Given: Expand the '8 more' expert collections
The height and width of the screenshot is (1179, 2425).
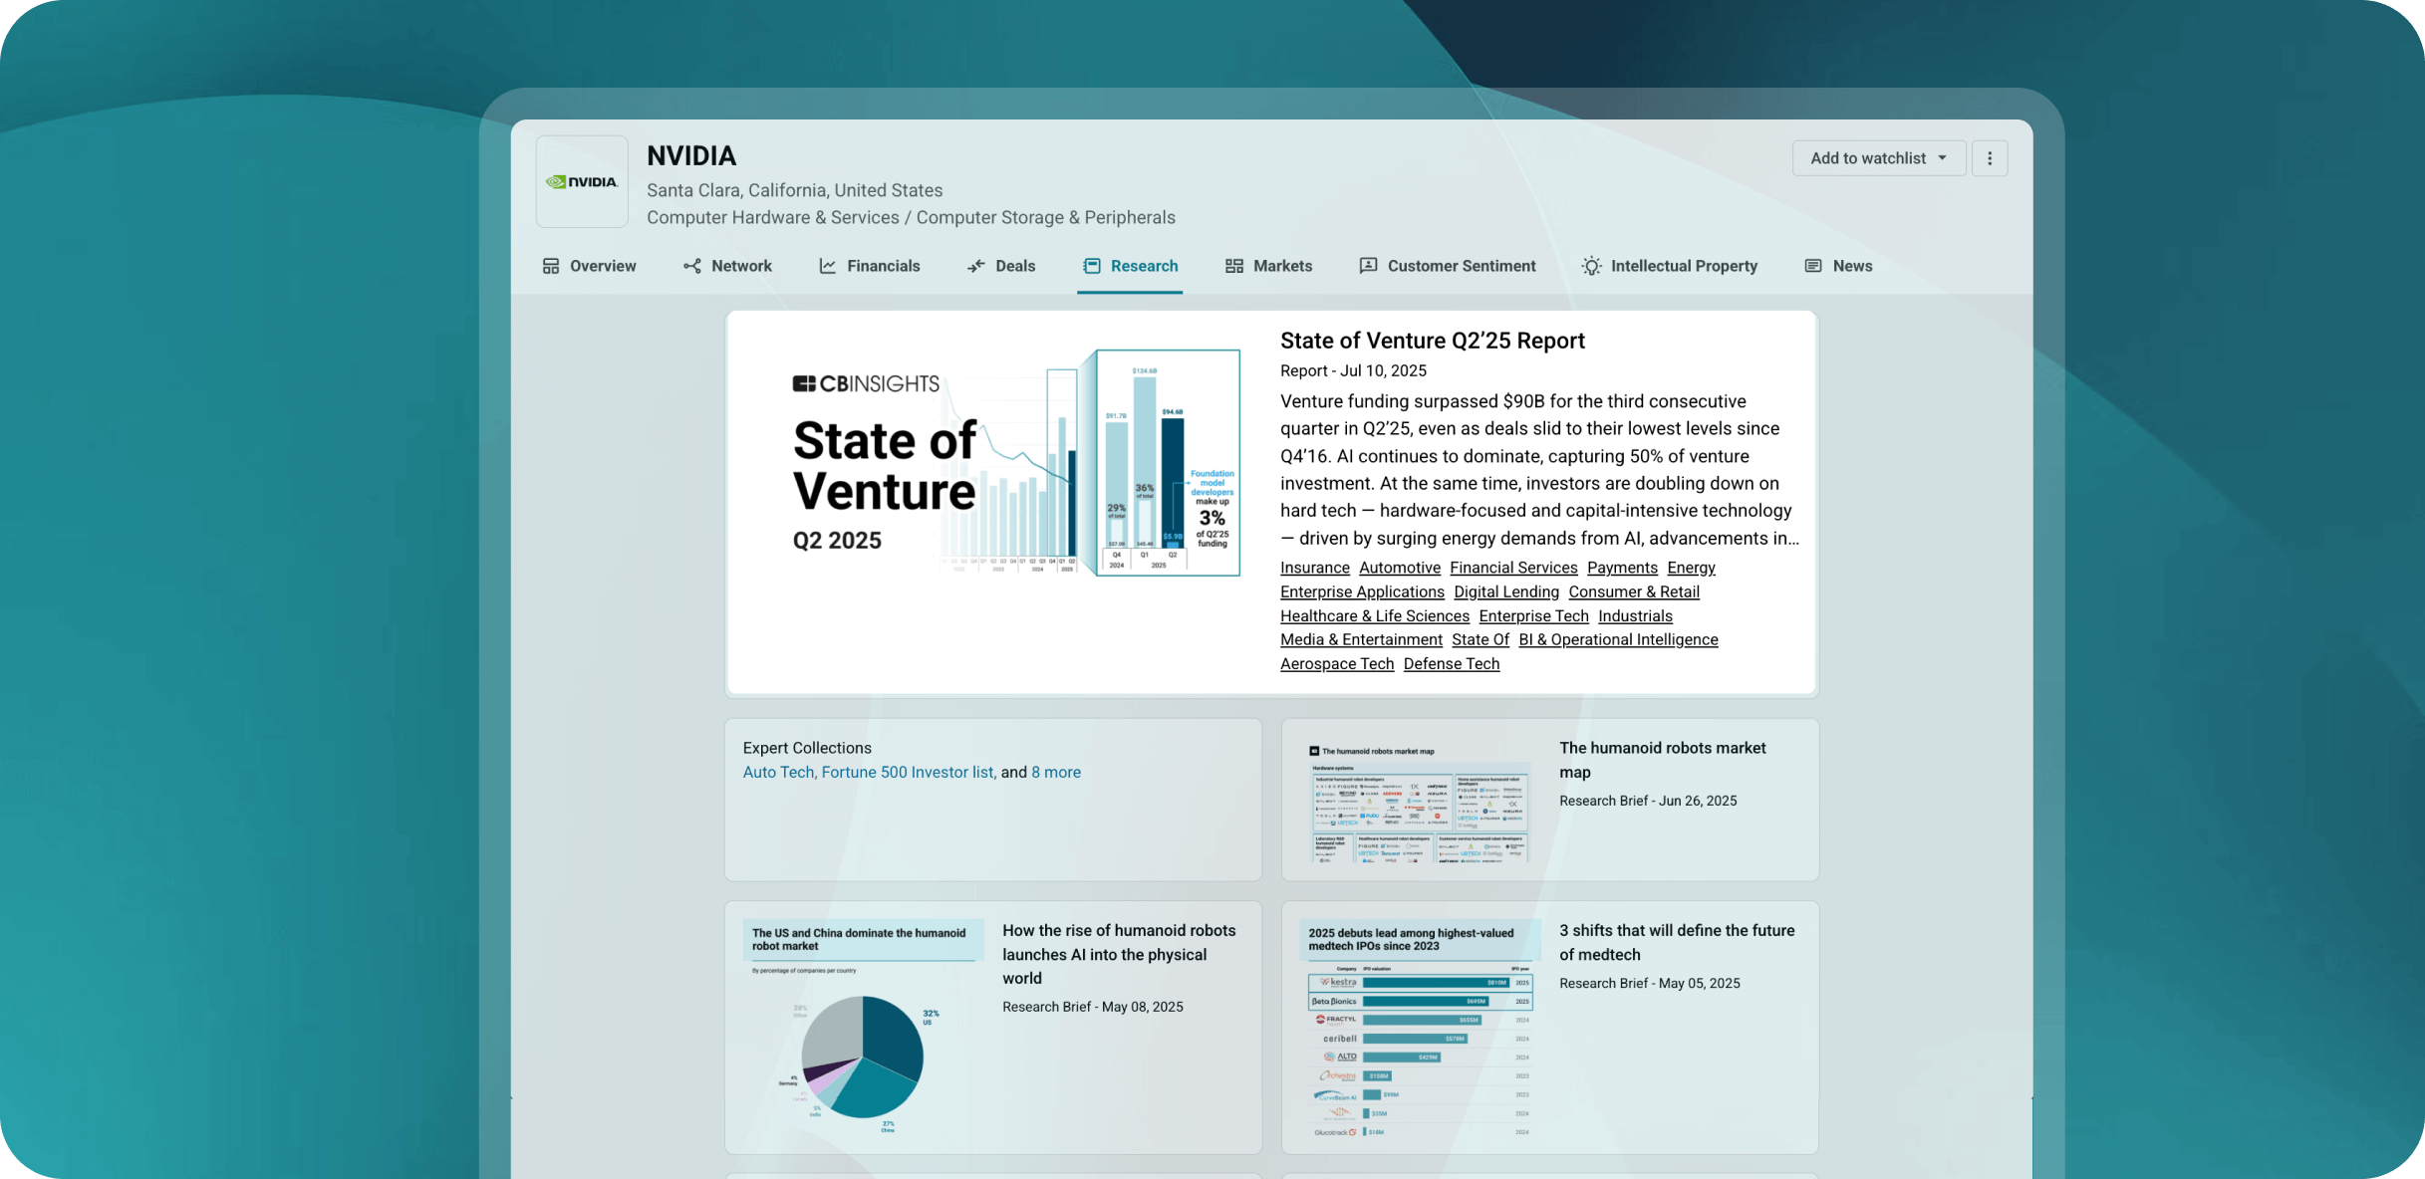Looking at the screenshot, I should 1055,772.
